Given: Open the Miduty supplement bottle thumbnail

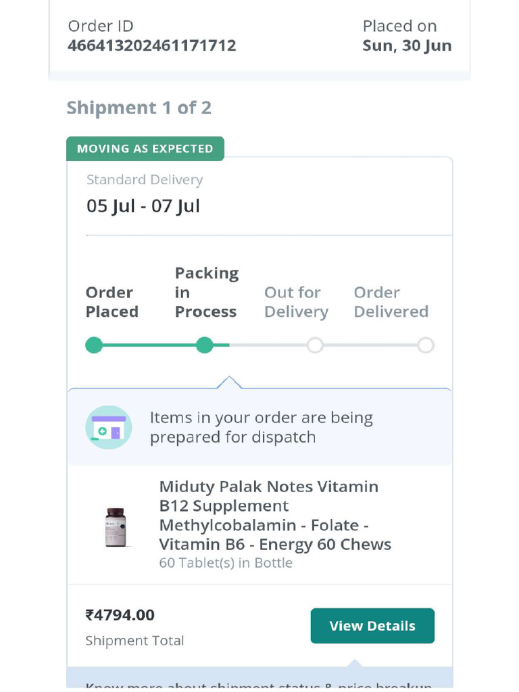Looking at the screenshot, I should [x=115, y=527].
